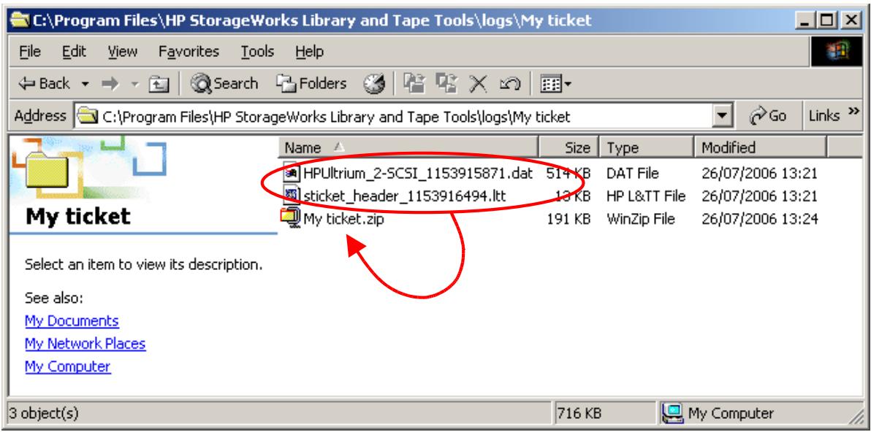Click the title bar folder icon
This screenshot has height=432, width=871.
pyautogui.click(x=20, y=21)
